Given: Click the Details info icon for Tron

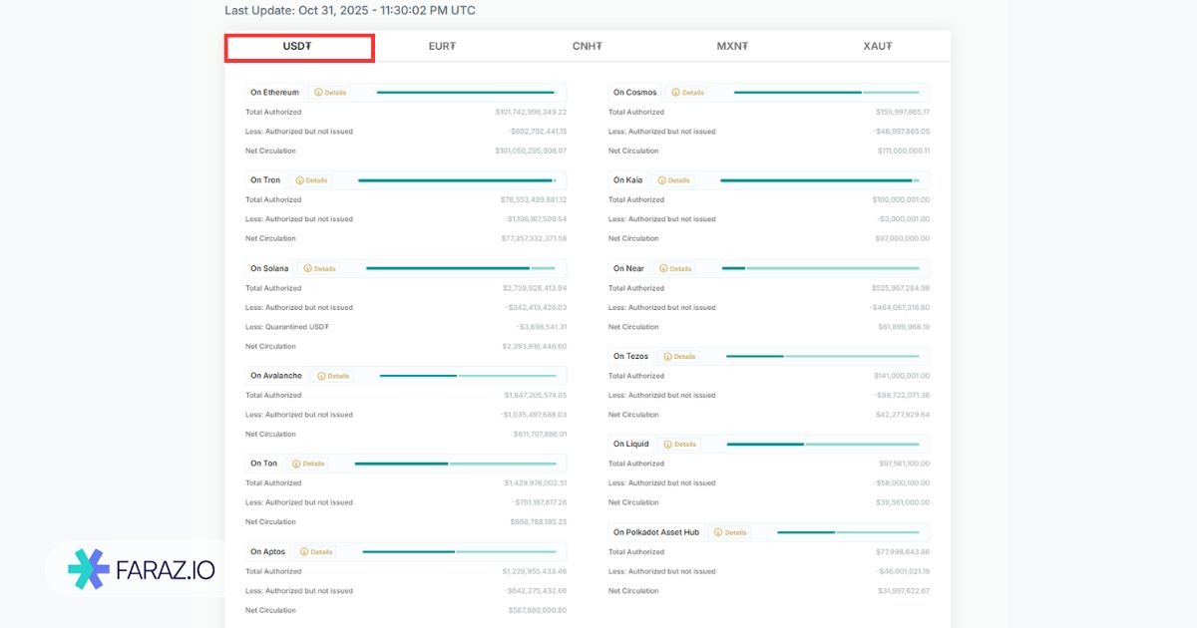Looking at the screenshot, I should pyautogui.click(x=300, y=180).
